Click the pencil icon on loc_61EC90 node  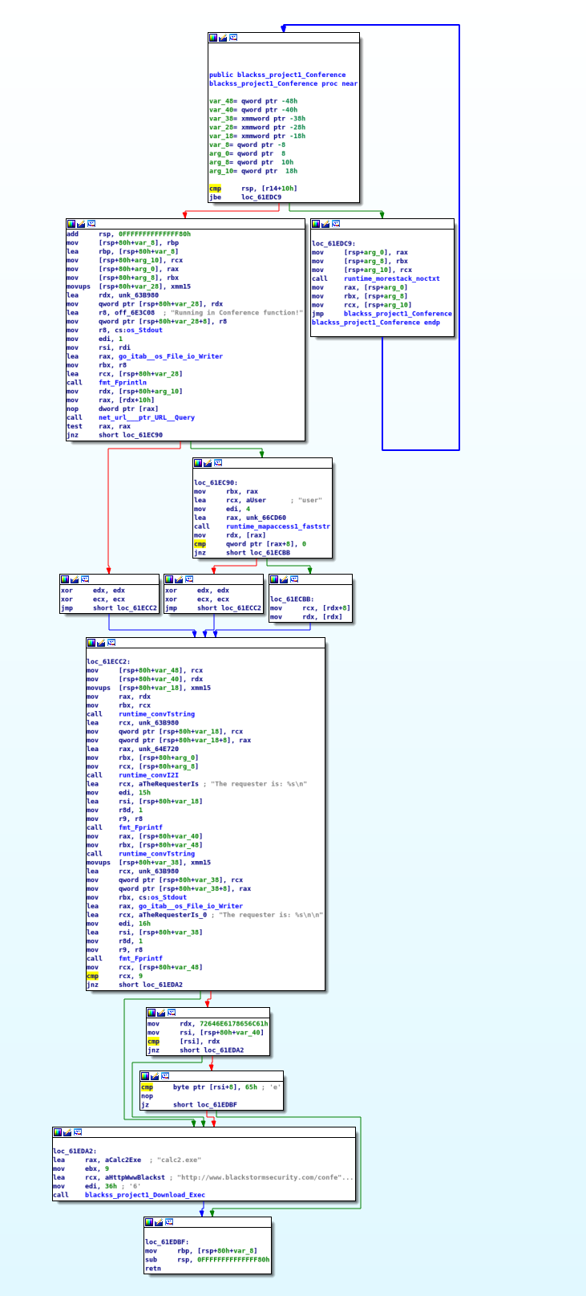point(208,463)
